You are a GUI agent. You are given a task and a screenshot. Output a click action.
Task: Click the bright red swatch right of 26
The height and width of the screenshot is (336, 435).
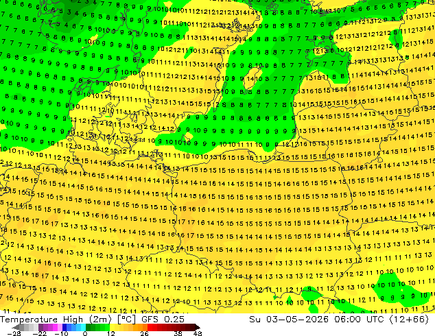[150, 327]
